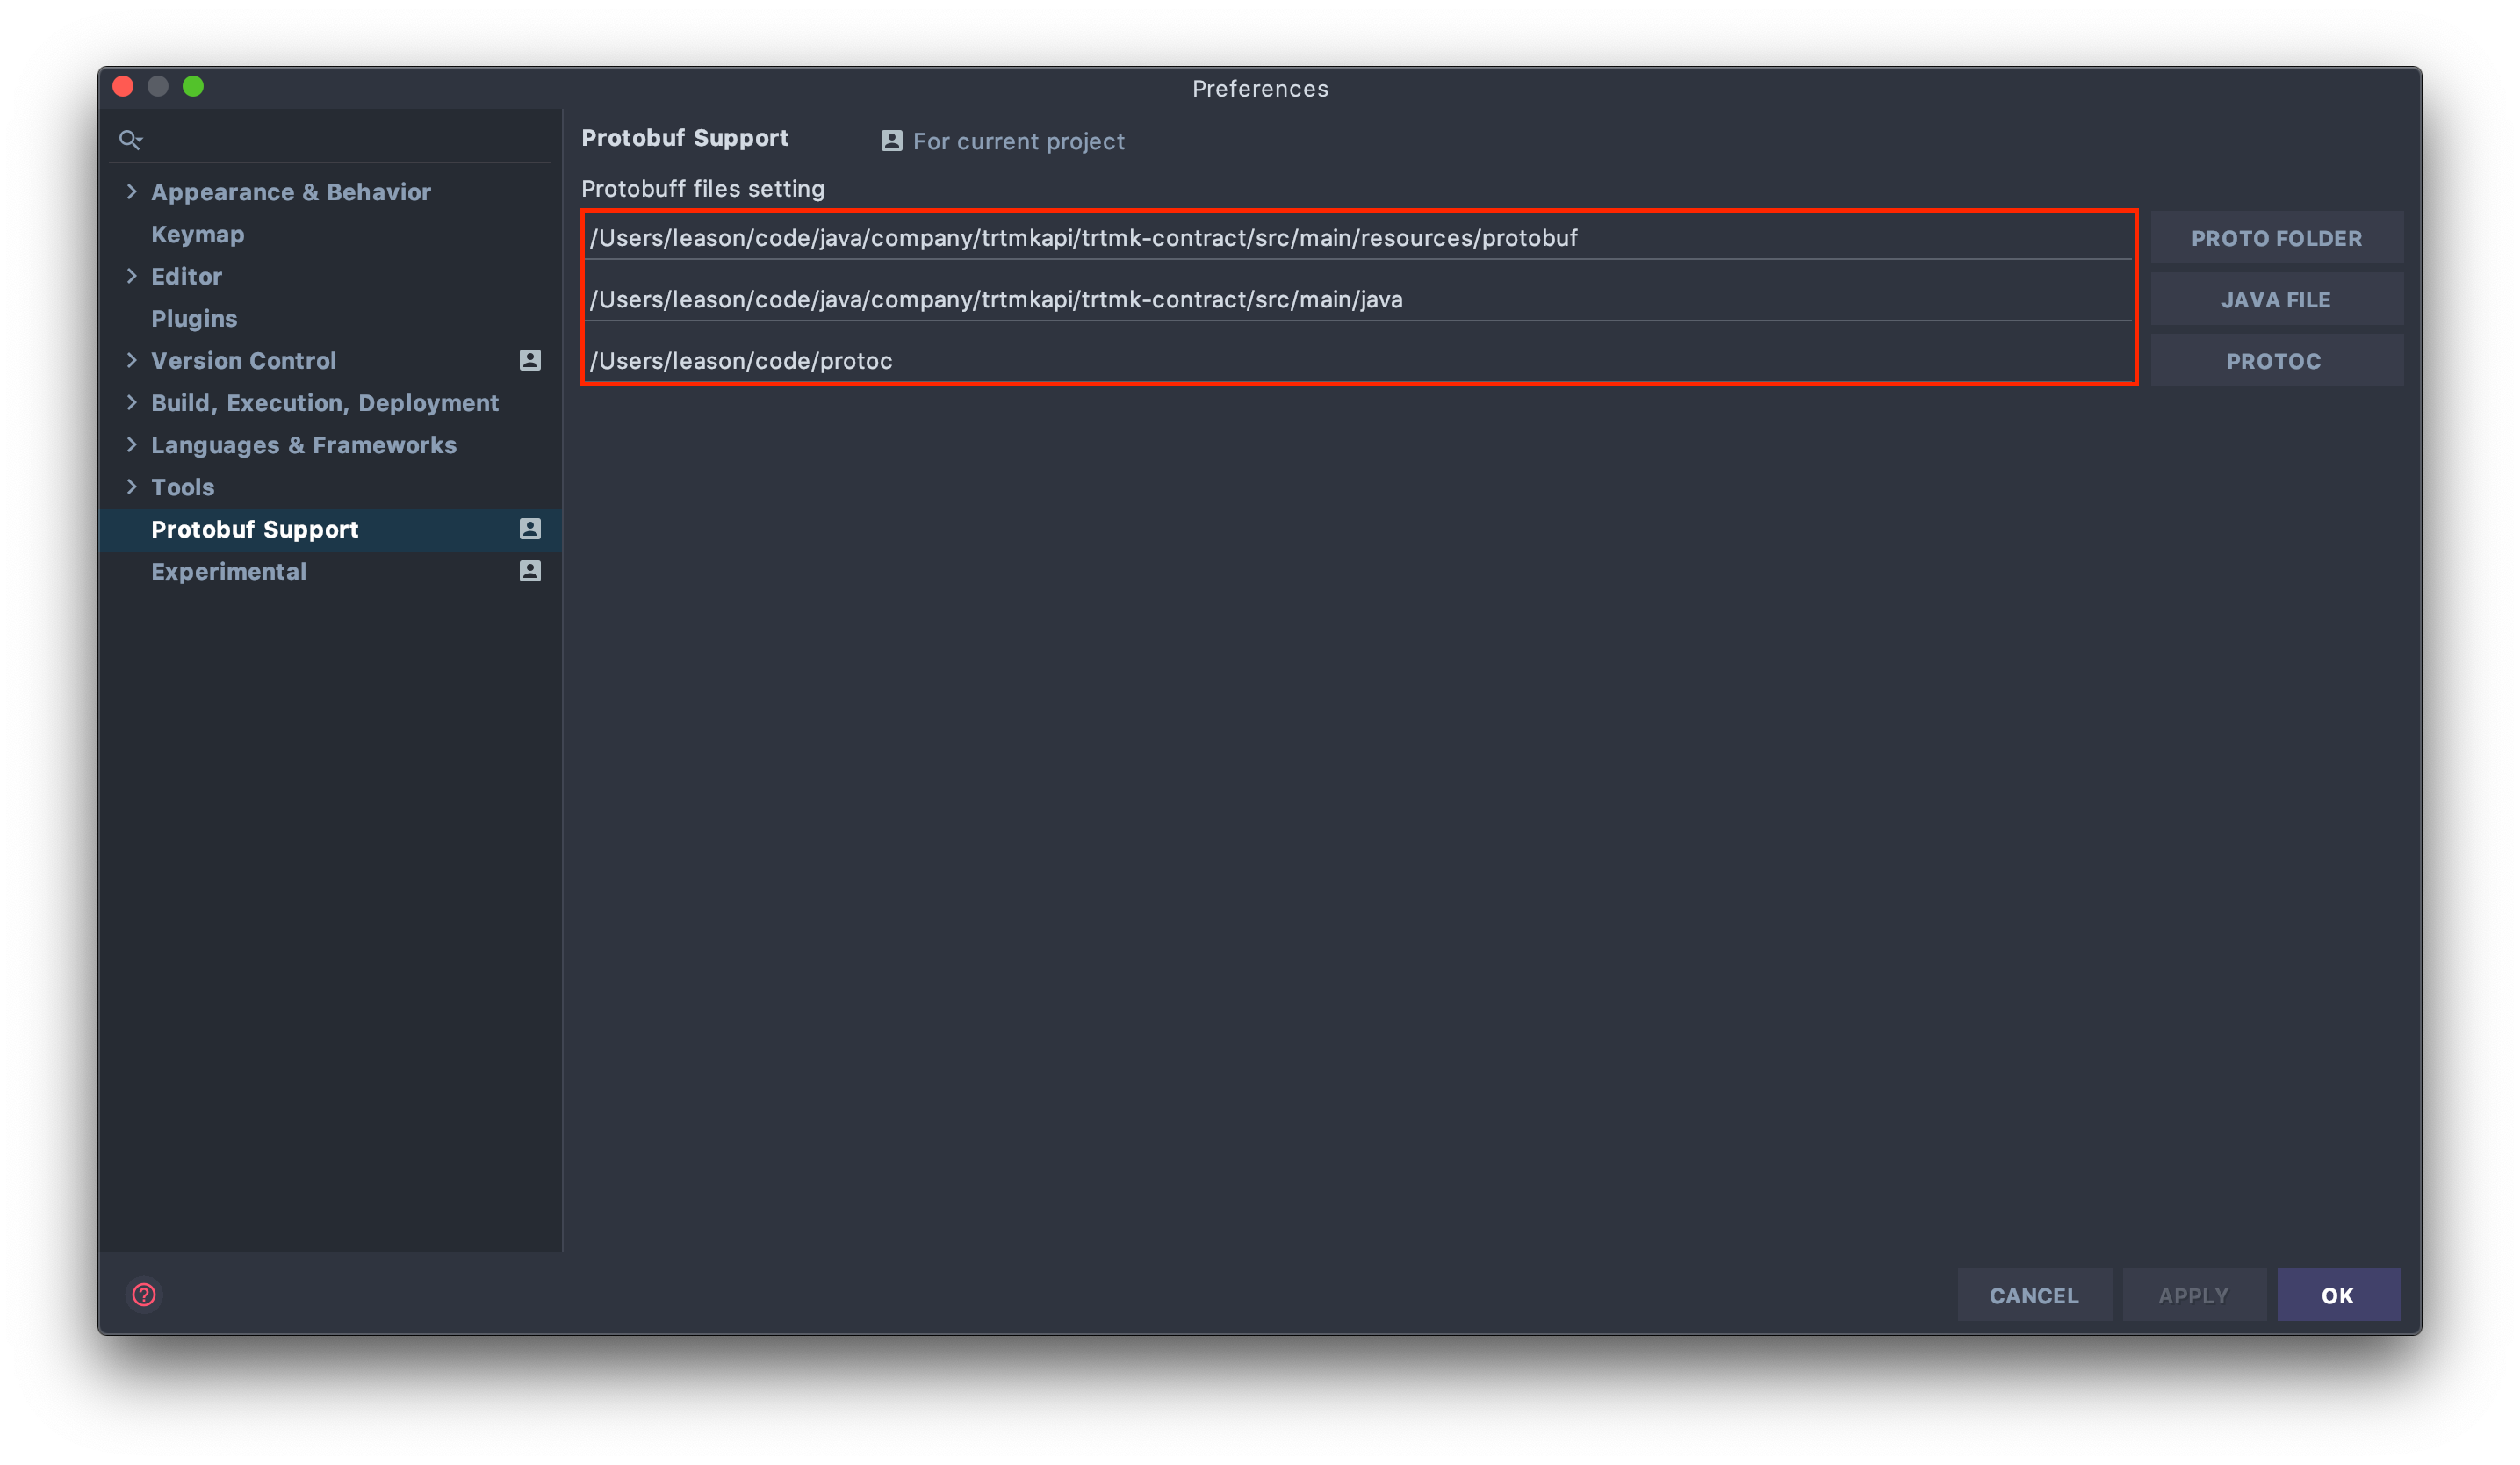Viewport: 2520px width, 1465px height.
Task: Open the Keymap settings page
Action: [197, 234]
